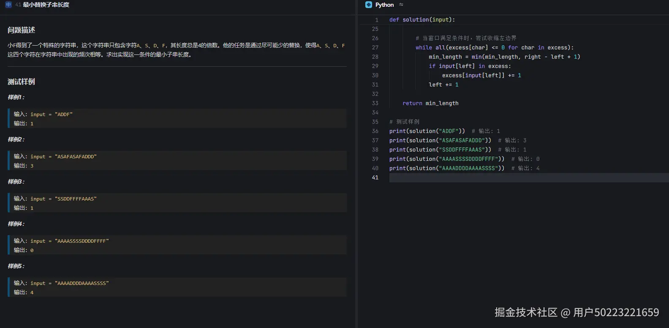Click the excess[input[left]] += 1 line
Viewport: 669px width, 328px height.
[x=482, y=76]
